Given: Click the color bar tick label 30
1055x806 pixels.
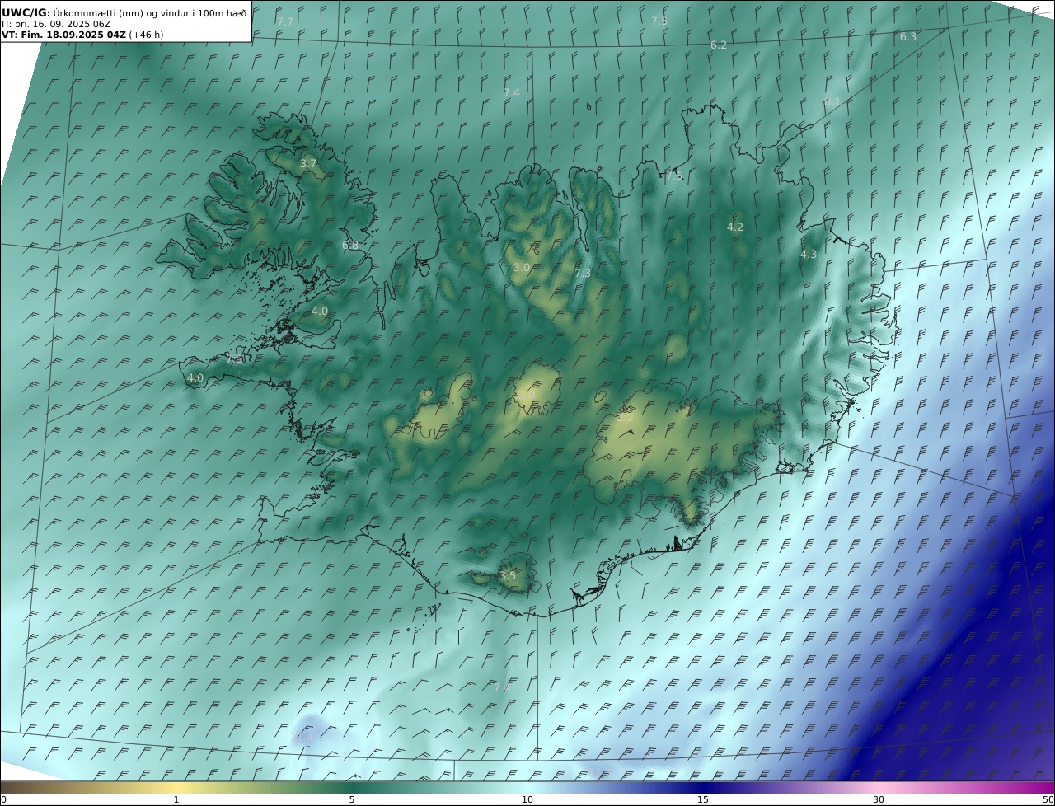Looking at the screenshot, I should [879, 799].
